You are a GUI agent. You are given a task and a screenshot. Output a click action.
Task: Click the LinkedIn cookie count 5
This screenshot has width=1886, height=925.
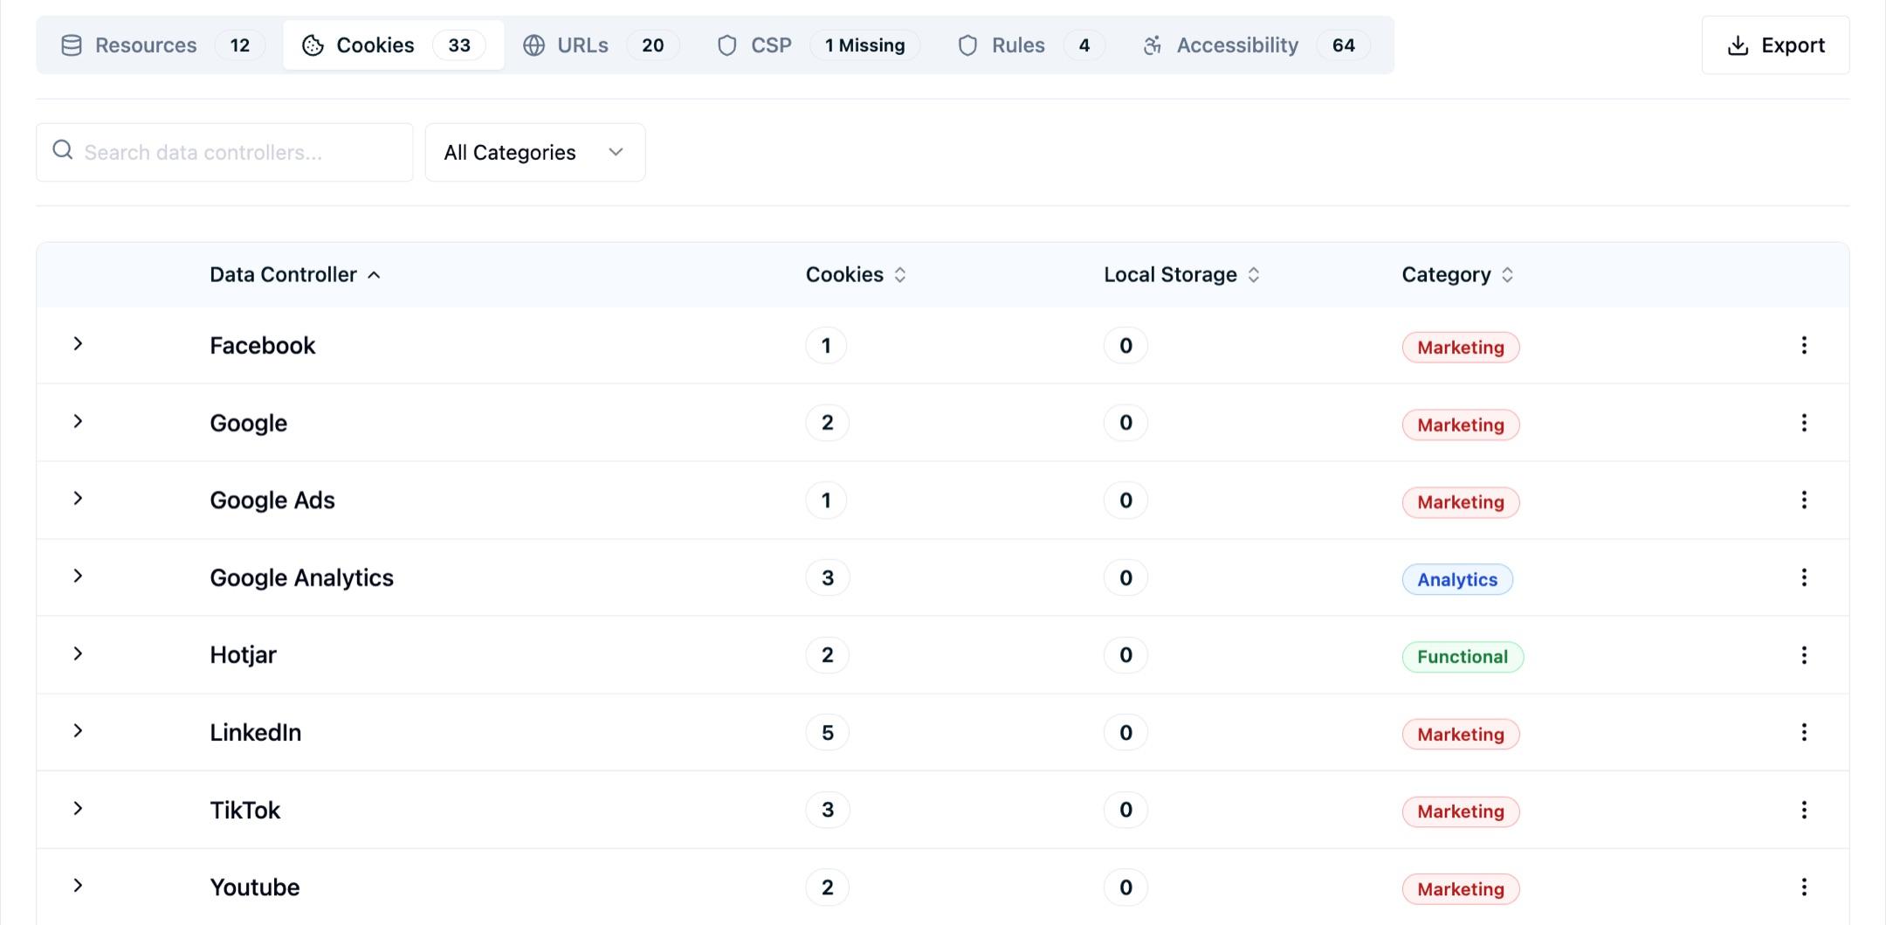click(828, 732)
